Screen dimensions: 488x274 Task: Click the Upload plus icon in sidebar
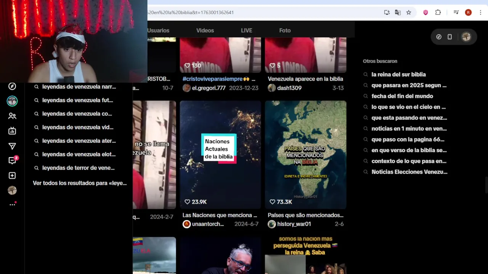pos(12,175)
